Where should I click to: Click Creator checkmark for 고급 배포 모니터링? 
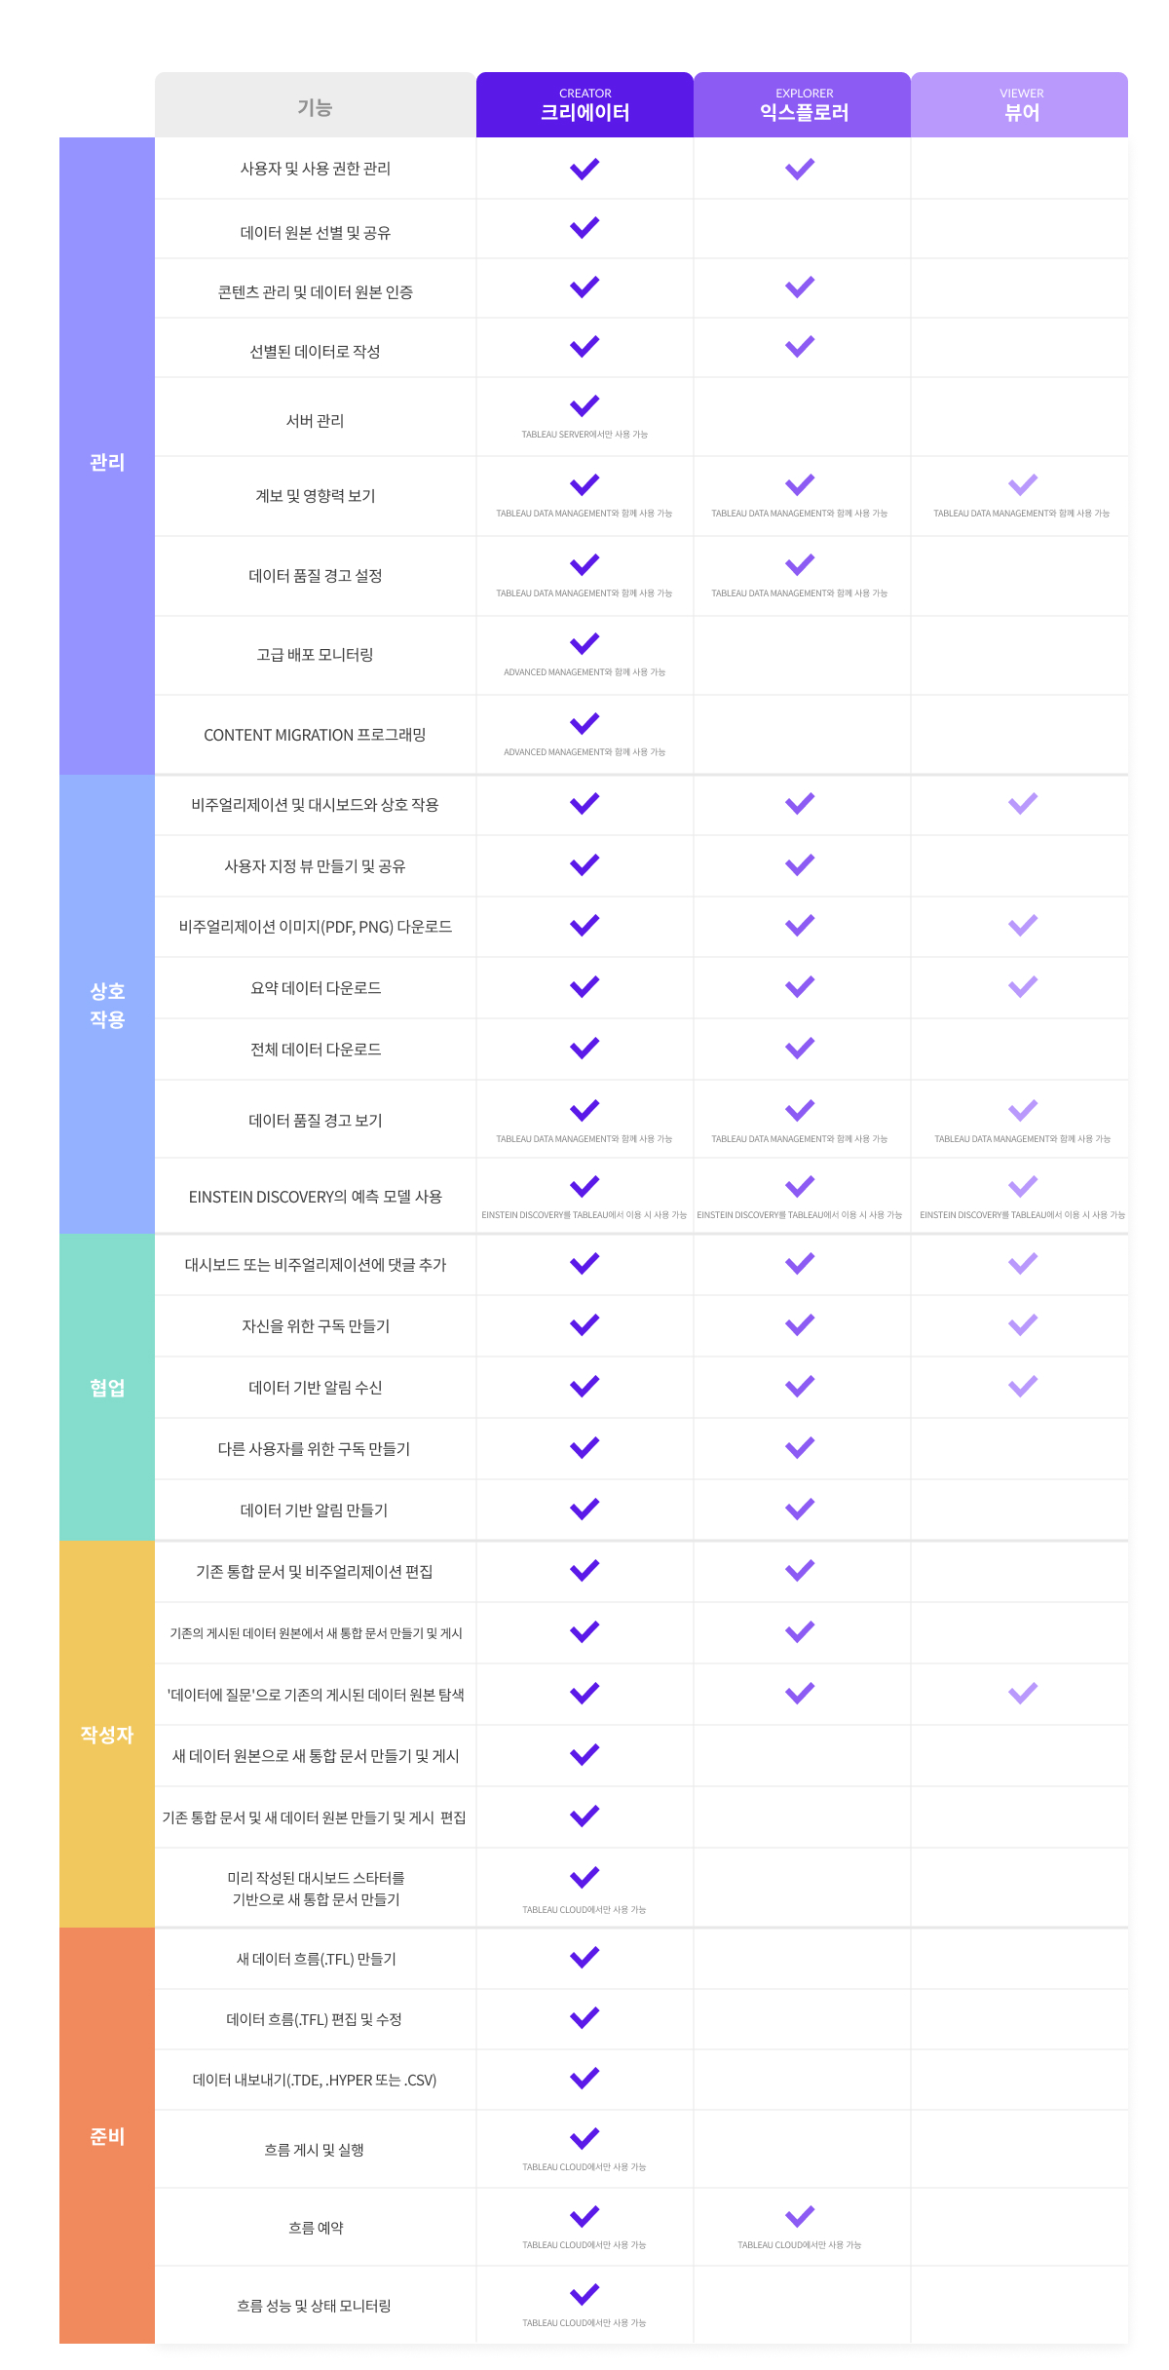[x=584, y=643]
